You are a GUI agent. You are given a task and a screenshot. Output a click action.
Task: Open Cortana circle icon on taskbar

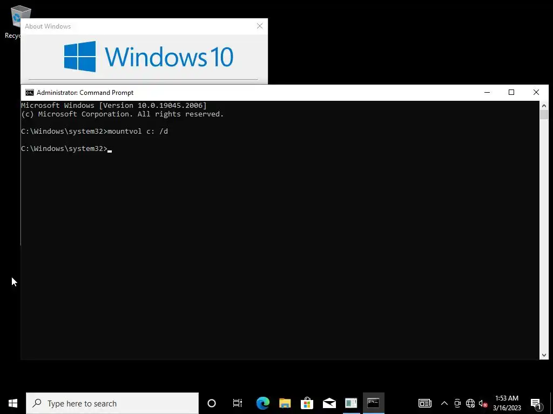tap(212, 403)
